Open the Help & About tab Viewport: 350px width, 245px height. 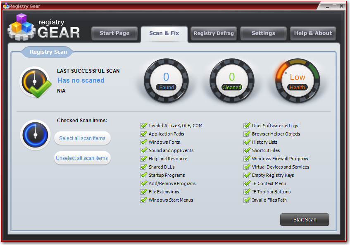pos(313,33)
